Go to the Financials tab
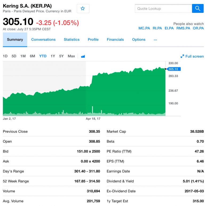This screenshot has width=205, height=206. (115, 40)
